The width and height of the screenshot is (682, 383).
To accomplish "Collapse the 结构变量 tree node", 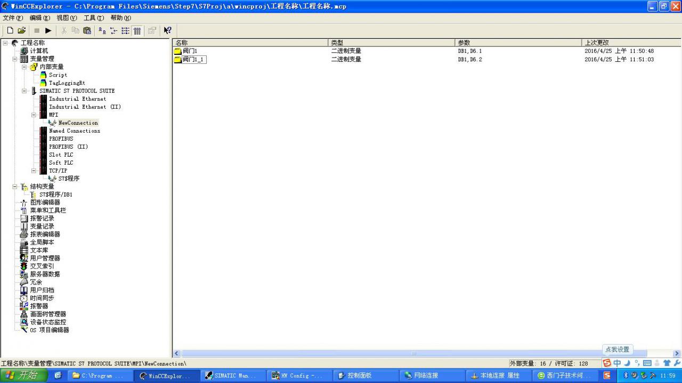I will tap(15, 186).
